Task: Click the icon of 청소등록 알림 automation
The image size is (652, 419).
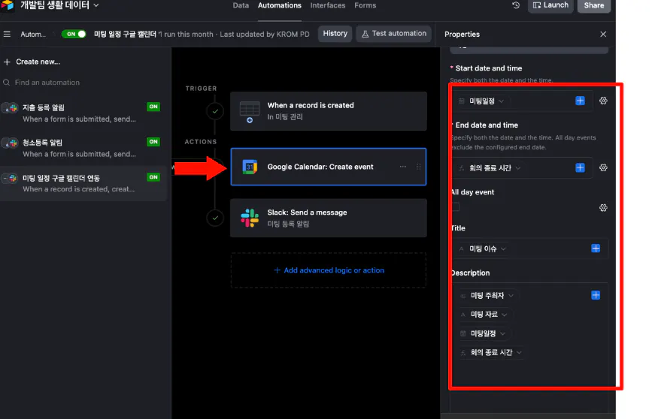Action: pos(11,143)
